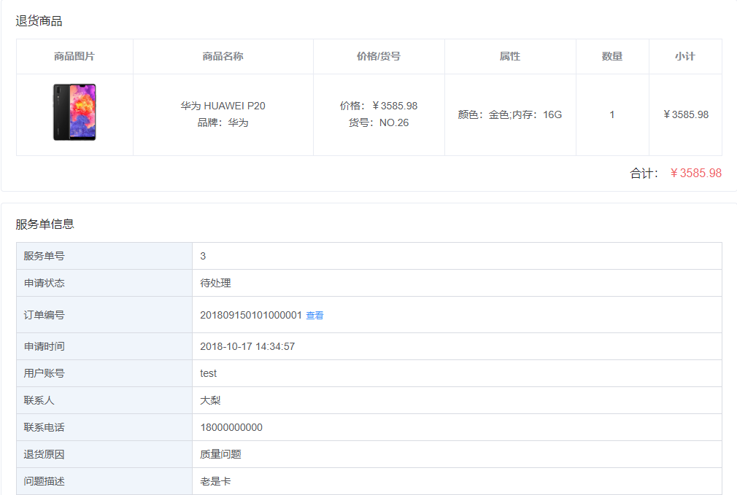Click the 申请状态 label cell

(x=104, y=283)
